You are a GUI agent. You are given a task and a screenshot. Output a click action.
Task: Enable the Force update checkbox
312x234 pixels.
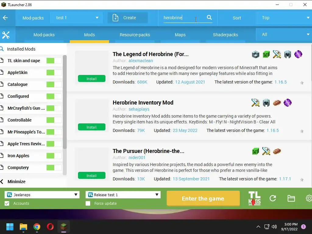coord(88,203)
